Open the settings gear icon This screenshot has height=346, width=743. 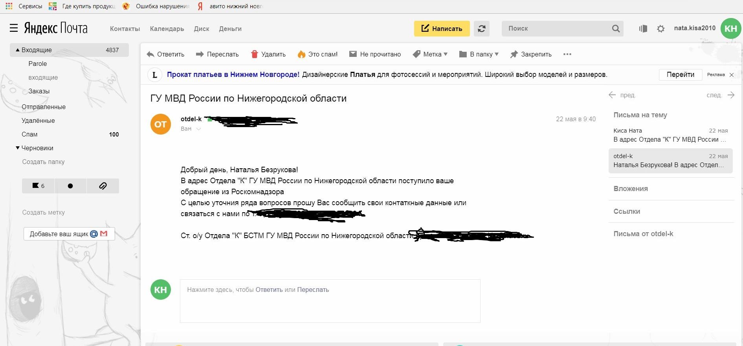pyautogui.click(x=661, y=29)
